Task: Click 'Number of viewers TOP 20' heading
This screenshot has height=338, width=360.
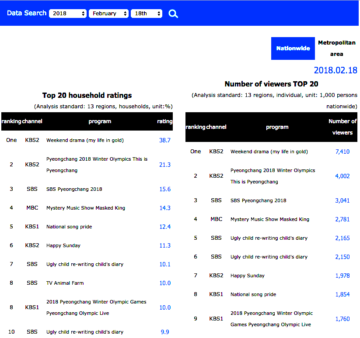Action: tap(271, 84)
